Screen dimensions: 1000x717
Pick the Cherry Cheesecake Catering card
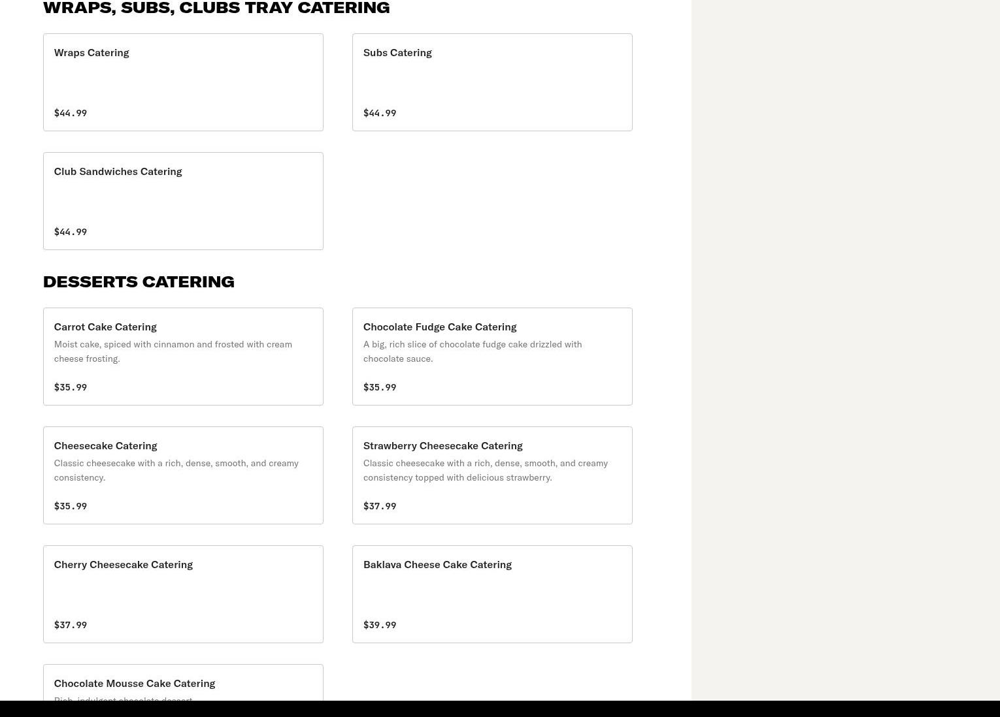pos(183,594)
